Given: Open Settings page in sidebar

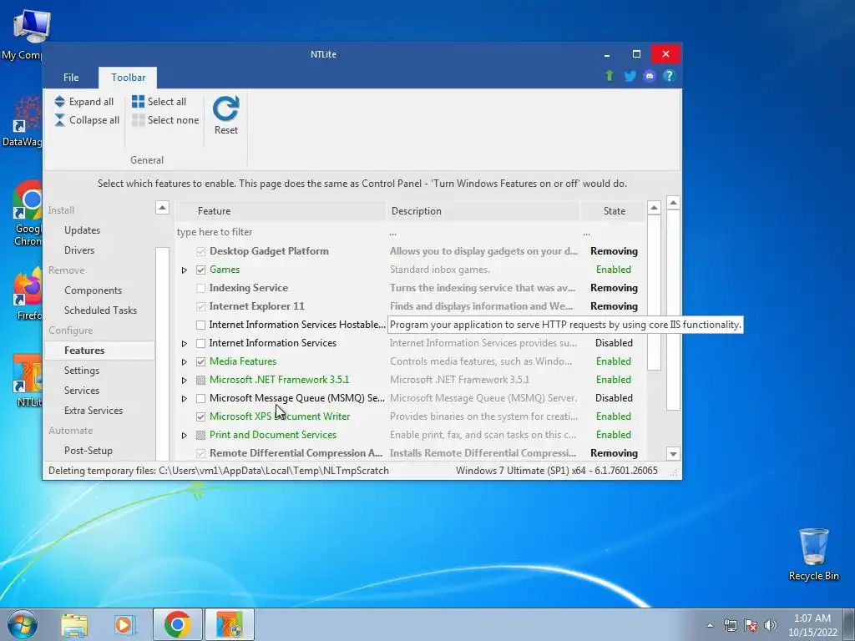Looking at the screenshot, I should [82, 371].
